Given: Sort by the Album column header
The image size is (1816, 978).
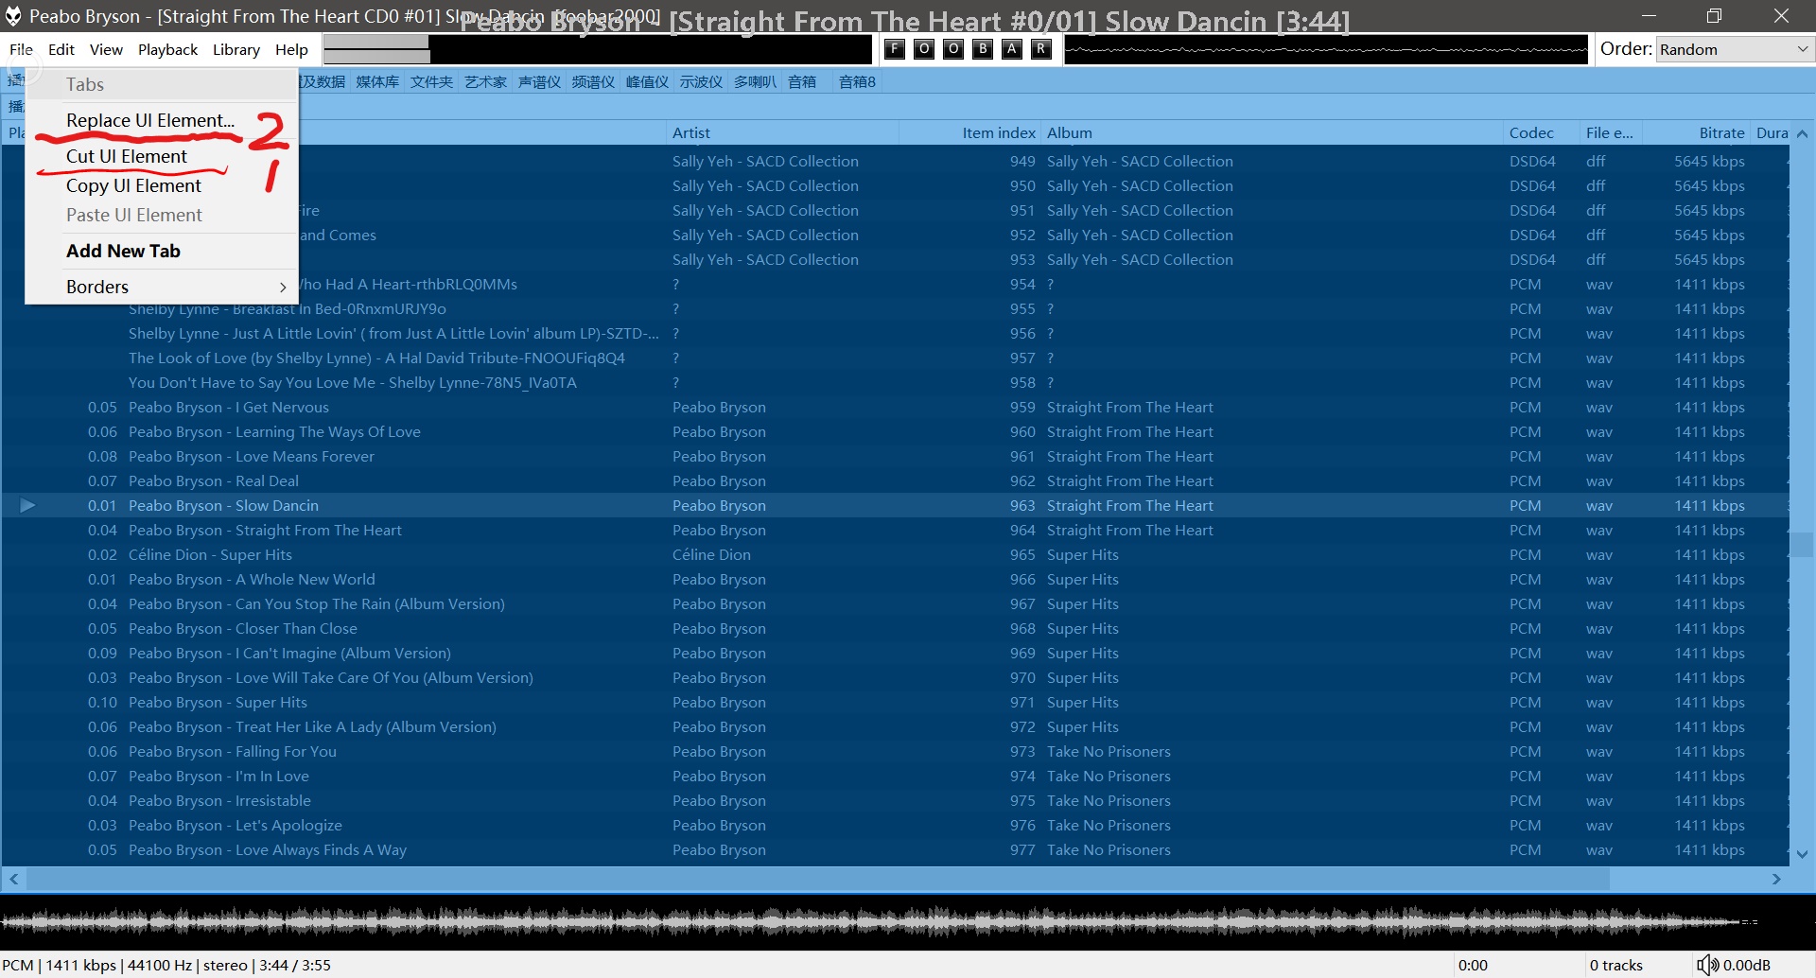Looking at the screenshot, I should coord(1272,133).
